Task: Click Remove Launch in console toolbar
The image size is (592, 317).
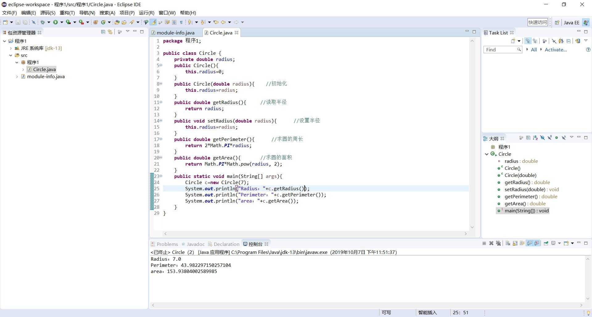Action: point(491,243)
